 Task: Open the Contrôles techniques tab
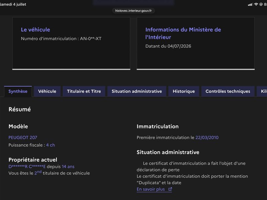[228, 91]
